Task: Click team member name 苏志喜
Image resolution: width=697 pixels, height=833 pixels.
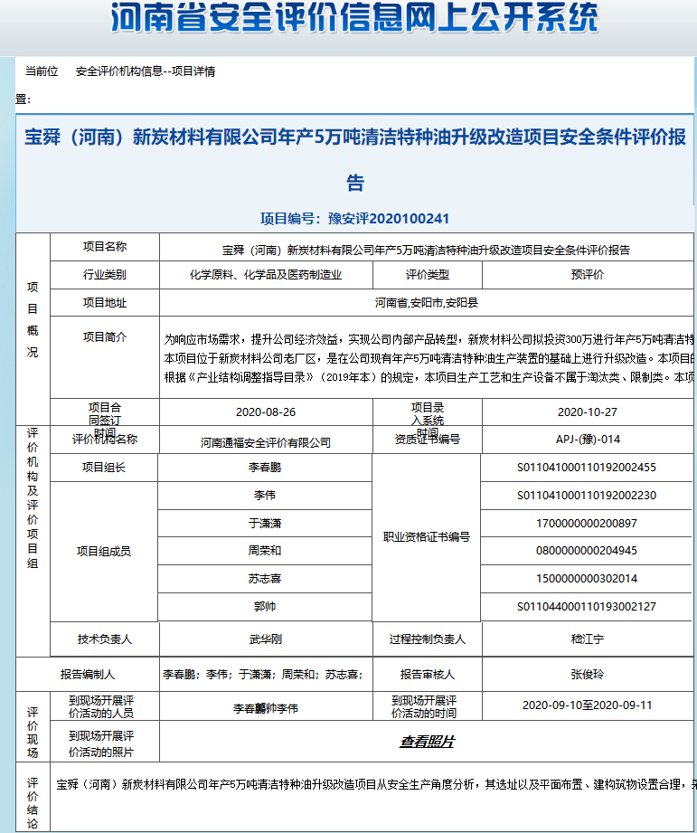Action: tap(264, 579)
